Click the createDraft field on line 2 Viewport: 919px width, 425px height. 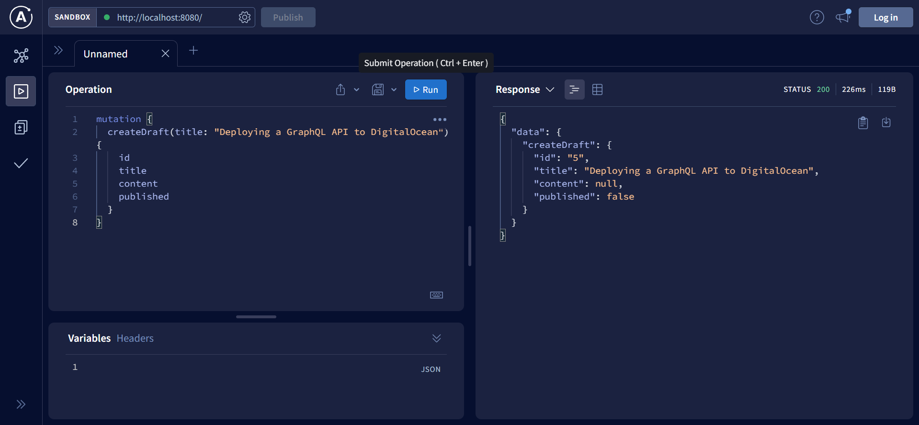click(138, 132)
